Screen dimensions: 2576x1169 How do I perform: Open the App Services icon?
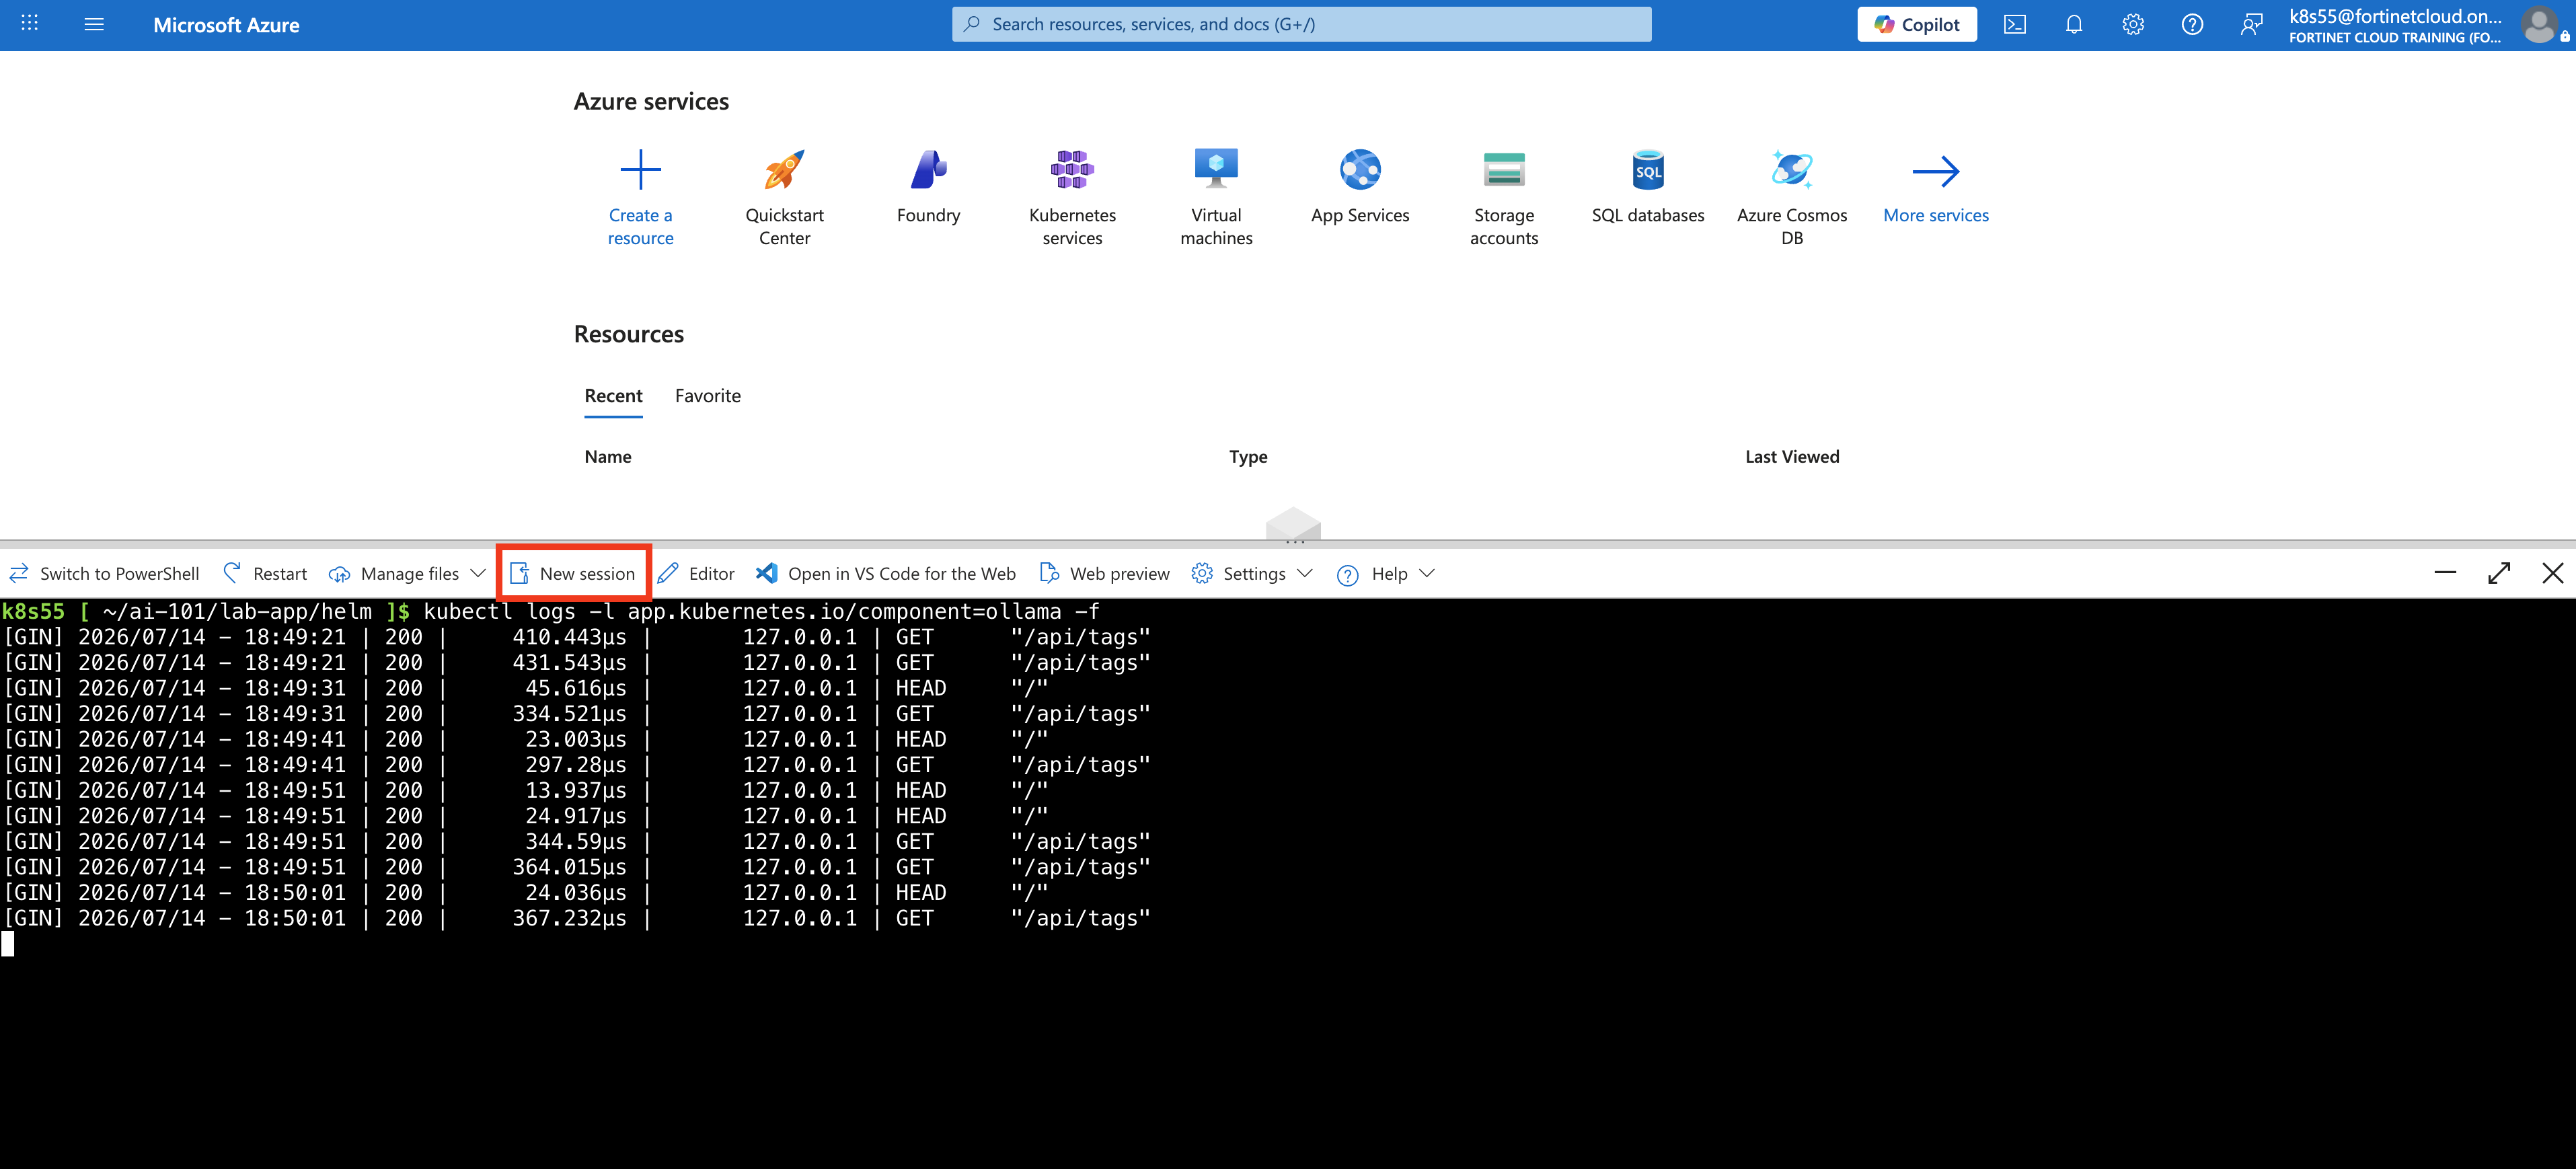click(x=1360, y=170)
